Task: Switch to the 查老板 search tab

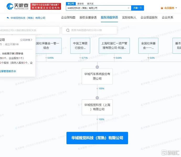Action: click(x=81, y=4)
